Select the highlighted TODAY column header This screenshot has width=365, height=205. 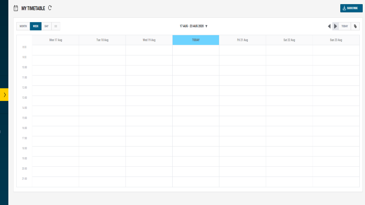point(196,40)
